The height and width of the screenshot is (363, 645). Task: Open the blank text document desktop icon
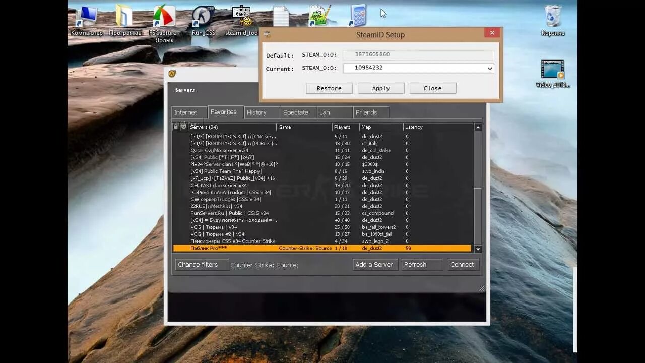pyautogui.click(x=281, y=16)
